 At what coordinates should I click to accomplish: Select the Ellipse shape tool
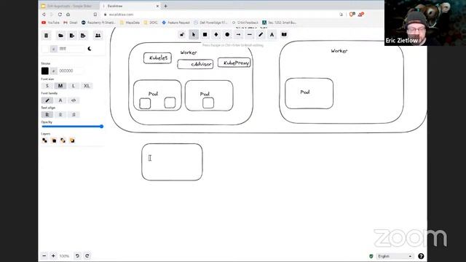click(227, 35)
